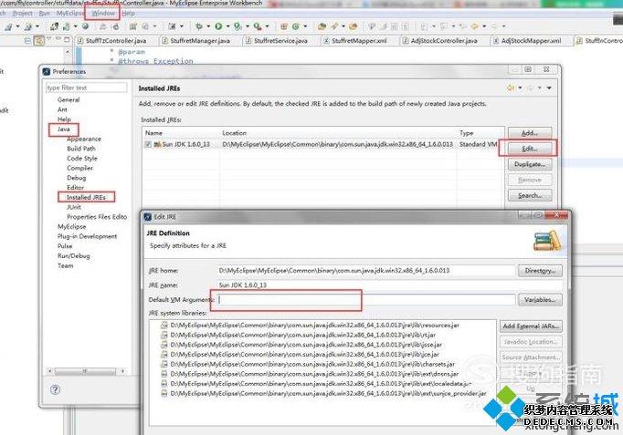
Task: Open the Preferences view menu triangle
Action: (549, 88)
